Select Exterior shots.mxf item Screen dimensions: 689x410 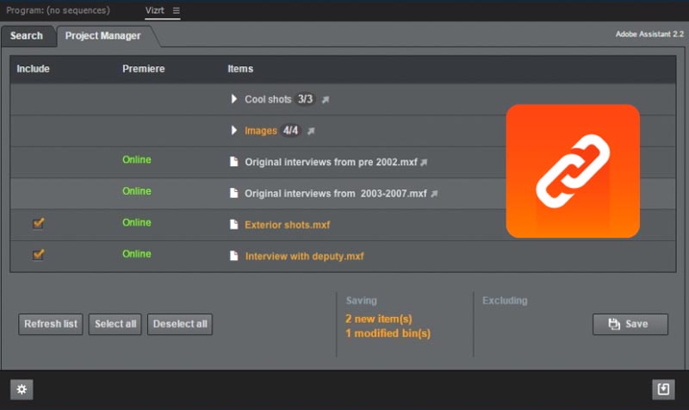pos(288,225)
